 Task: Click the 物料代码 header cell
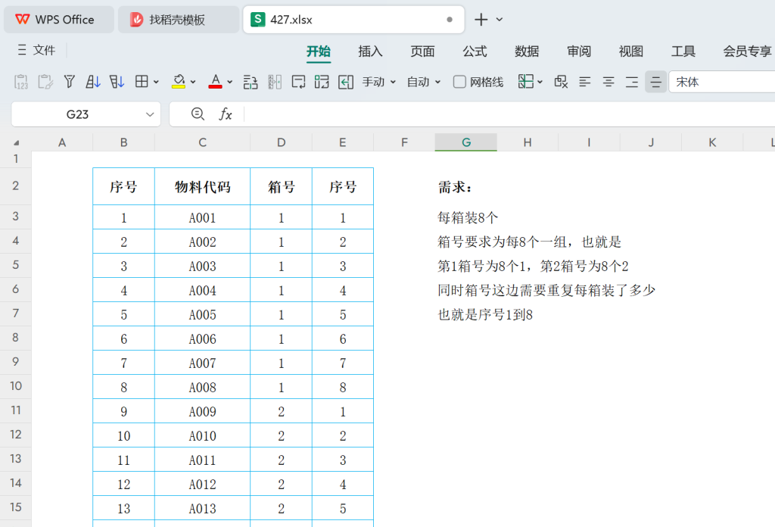[x=203, y=187]
